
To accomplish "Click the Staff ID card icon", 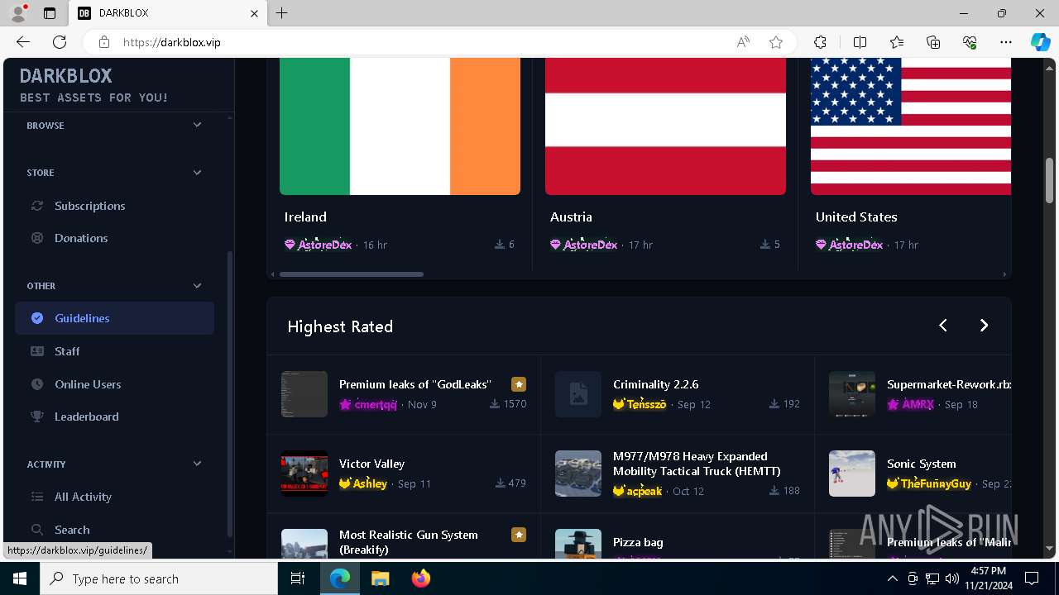I will (x=37, y=351).
